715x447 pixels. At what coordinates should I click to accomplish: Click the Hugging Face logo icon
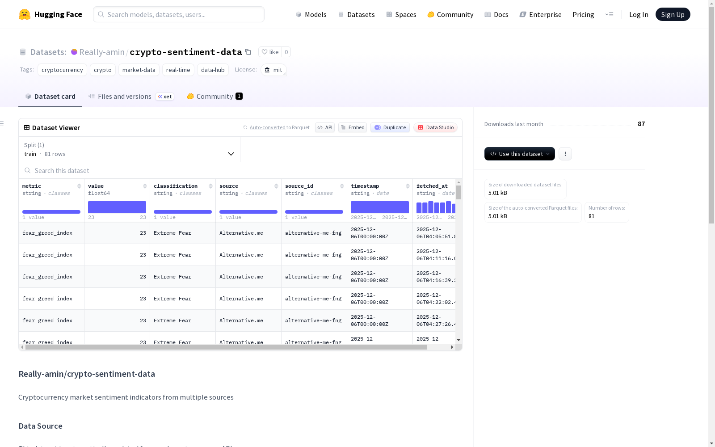point(25,14)
